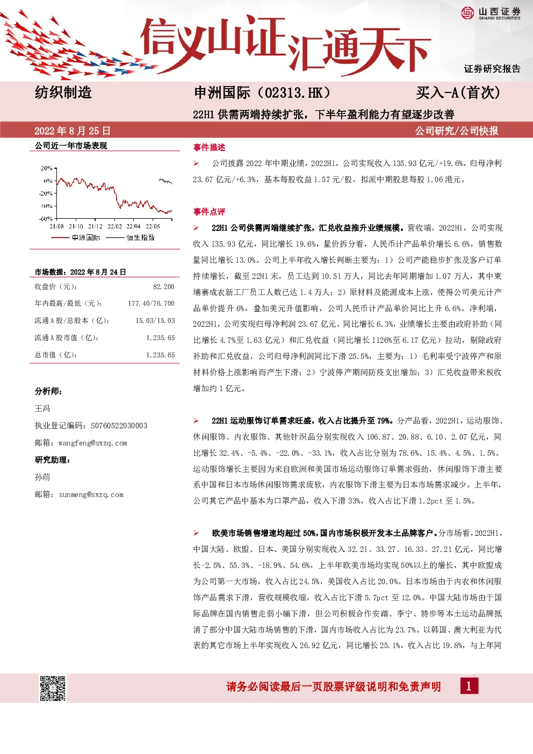Click the footer disclaimer notice text

pos(334,686)
